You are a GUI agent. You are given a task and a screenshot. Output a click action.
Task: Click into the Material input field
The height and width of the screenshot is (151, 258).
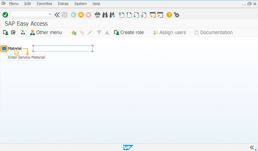point(63,49)
